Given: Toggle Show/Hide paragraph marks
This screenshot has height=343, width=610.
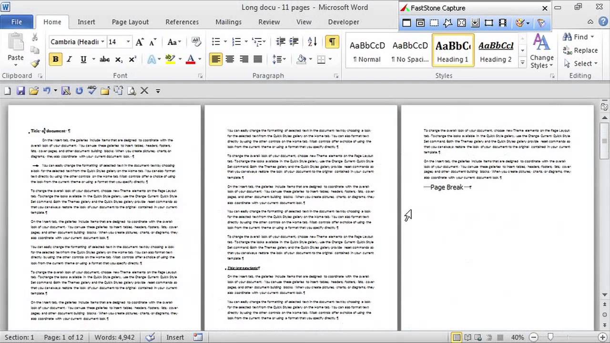Looking at the screenshot, I should click(332, 42).
